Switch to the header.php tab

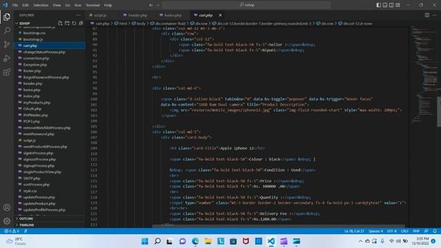(138, 15)
